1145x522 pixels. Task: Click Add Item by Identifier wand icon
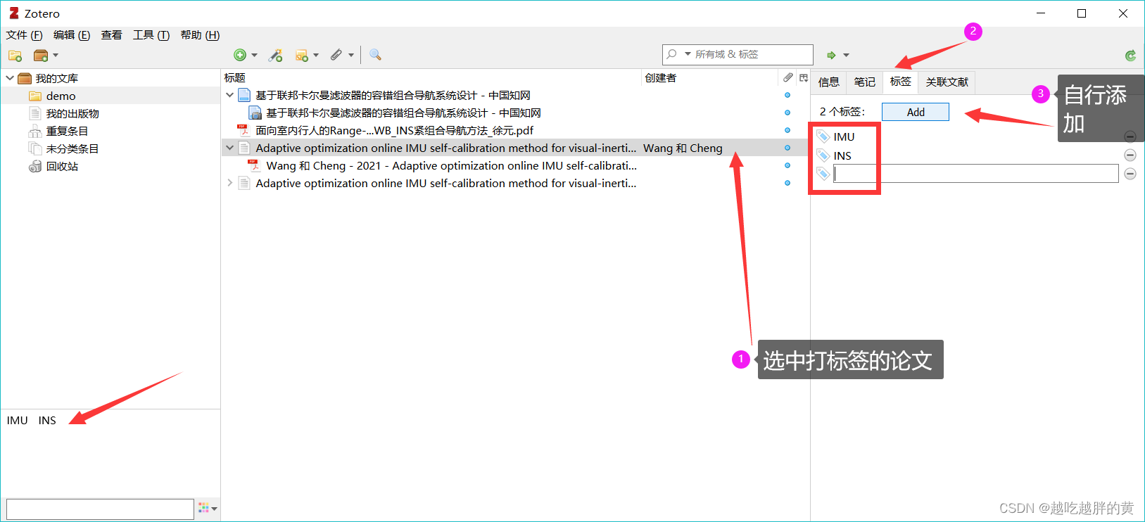click(276, 55)
